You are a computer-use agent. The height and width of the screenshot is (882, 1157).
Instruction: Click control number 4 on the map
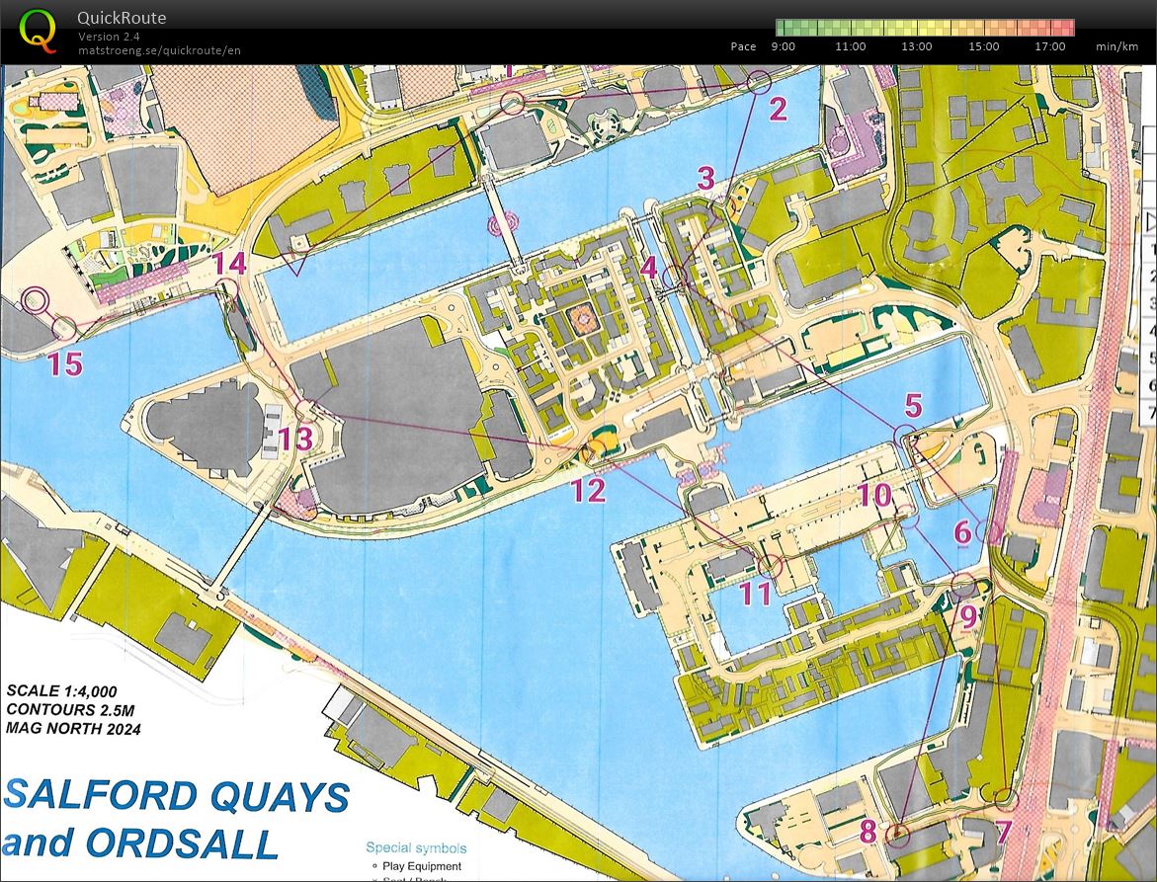(x=648, y=267)
